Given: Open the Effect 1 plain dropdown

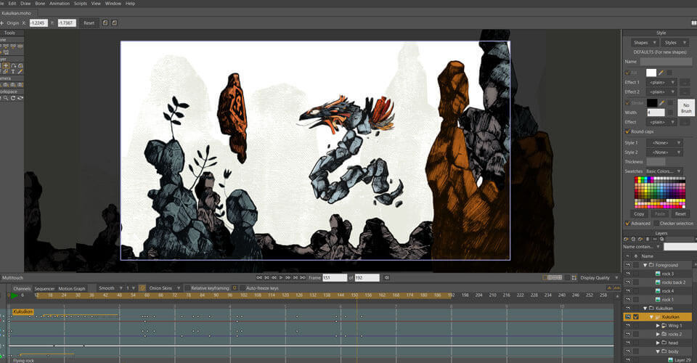Looking at the screenshot, I should tap(661, 82).
